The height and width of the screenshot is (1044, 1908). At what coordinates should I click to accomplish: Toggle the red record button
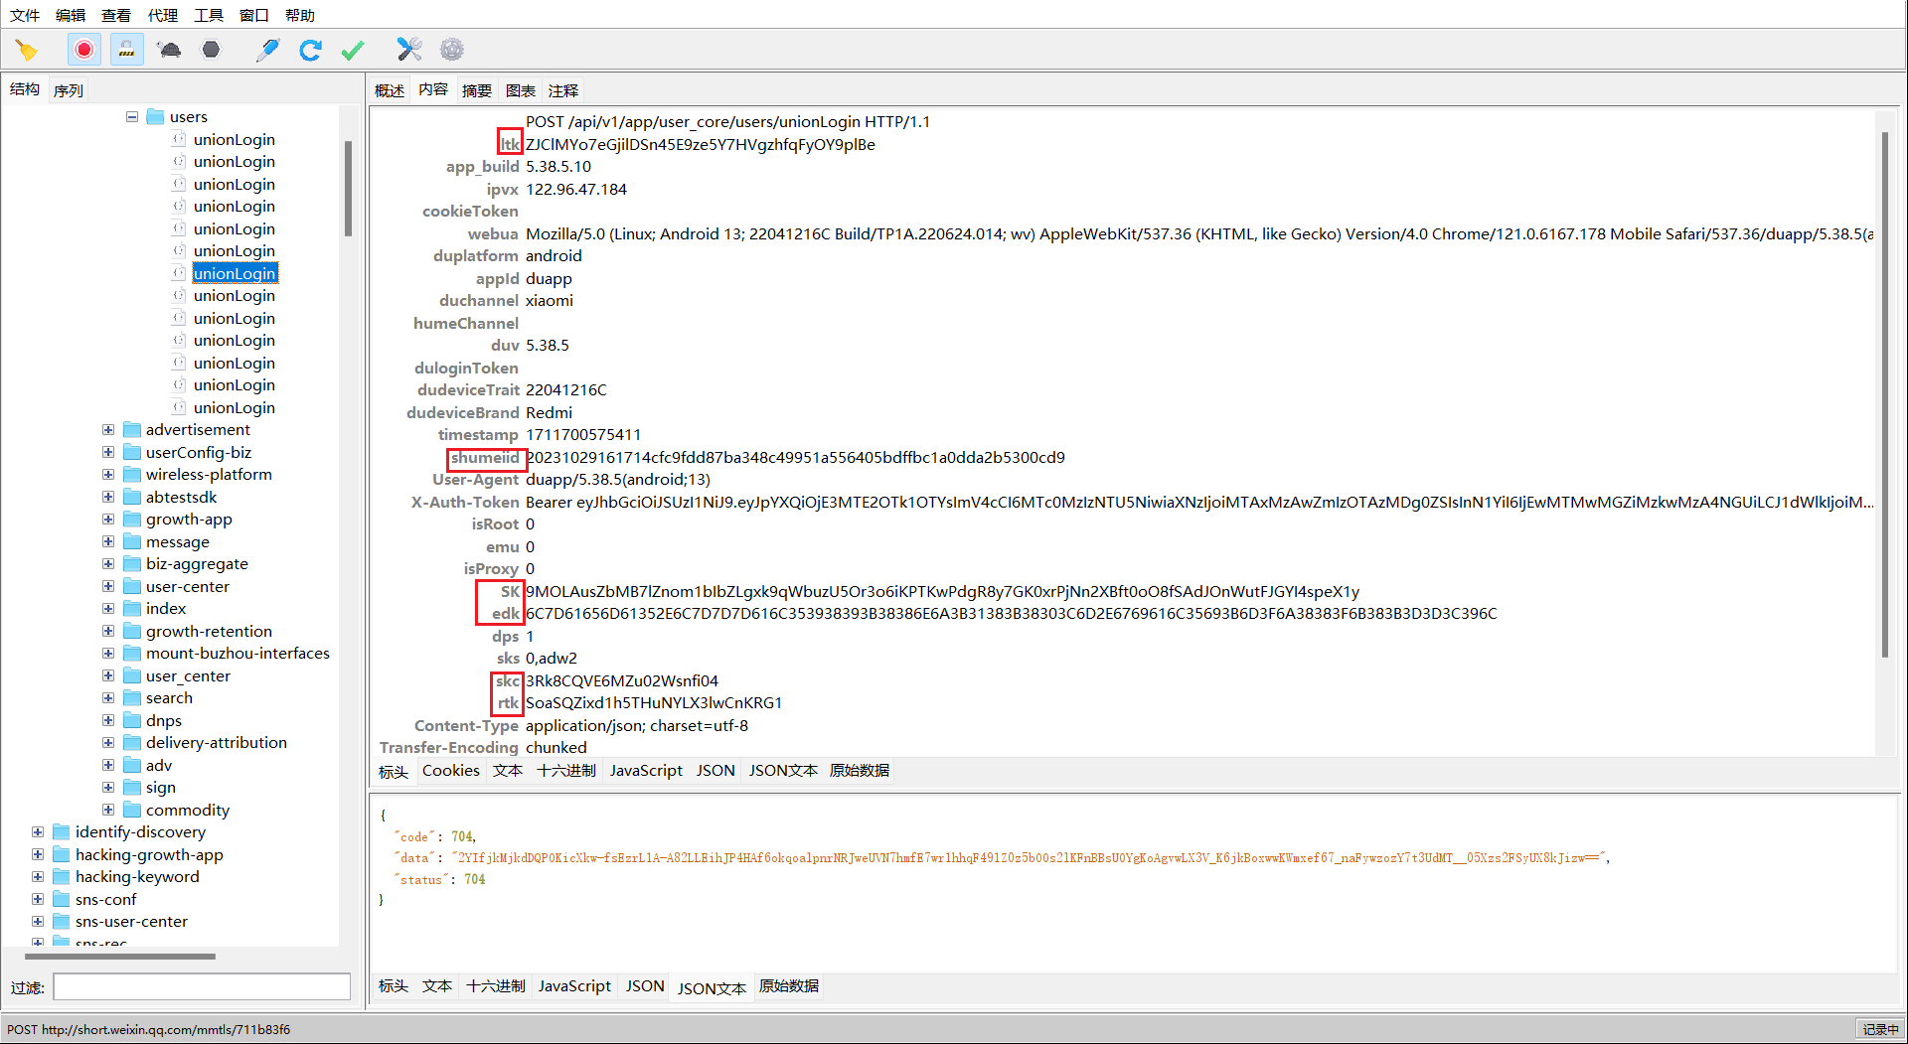click(x=84, y=50)
